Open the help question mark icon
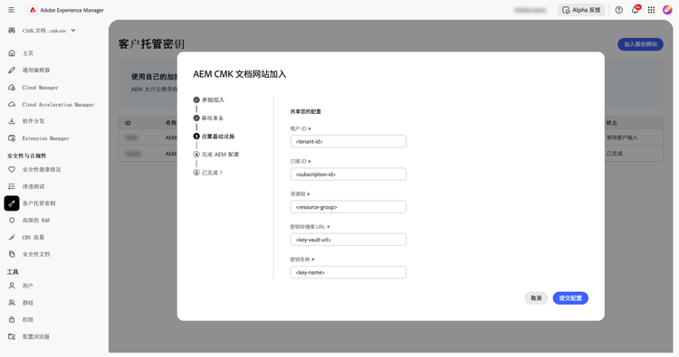Viewport: 679px width, 357px height. click(619, 10)
